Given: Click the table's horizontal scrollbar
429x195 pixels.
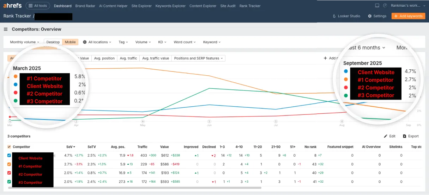Looking at the screenshot, I should coord(134,188).
